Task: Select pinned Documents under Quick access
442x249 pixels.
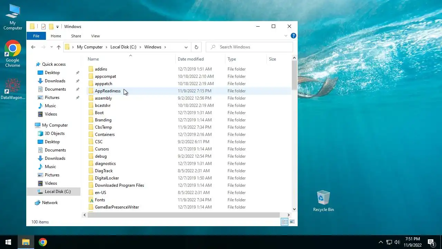Action: [55, 89]
